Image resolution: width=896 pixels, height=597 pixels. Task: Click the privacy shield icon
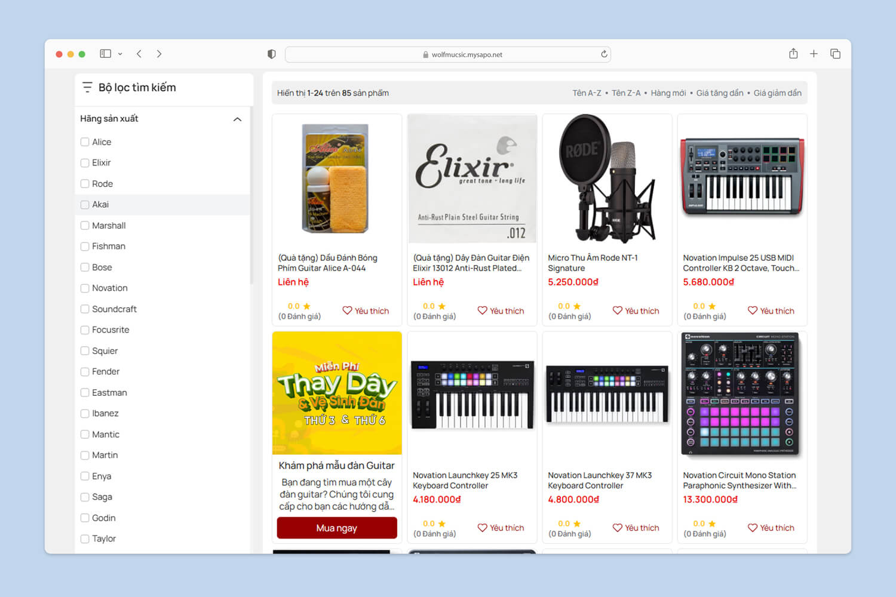pyautogui.click(x=272, y=54)
